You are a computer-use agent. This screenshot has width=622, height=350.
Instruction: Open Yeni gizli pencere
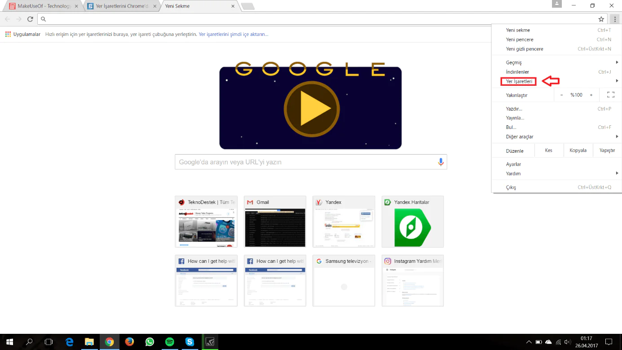(557, 49)
